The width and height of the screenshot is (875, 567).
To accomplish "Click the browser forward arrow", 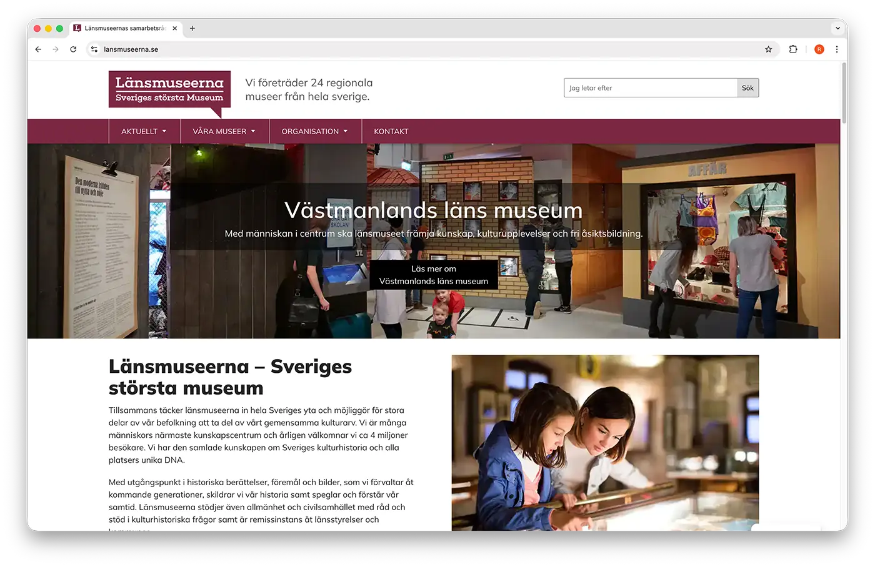I will [56, 49].
